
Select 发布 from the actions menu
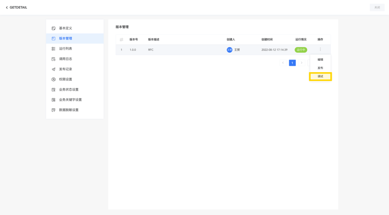(320, 67)
